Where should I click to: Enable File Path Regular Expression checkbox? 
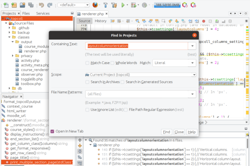coord(126,110)
